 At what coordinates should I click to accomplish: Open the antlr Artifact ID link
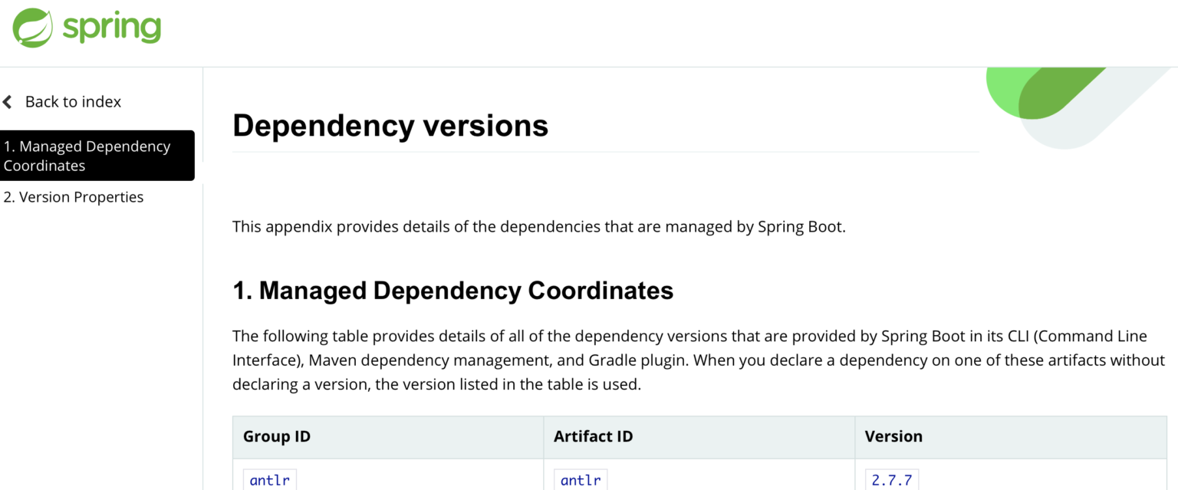tap(580, 479)
